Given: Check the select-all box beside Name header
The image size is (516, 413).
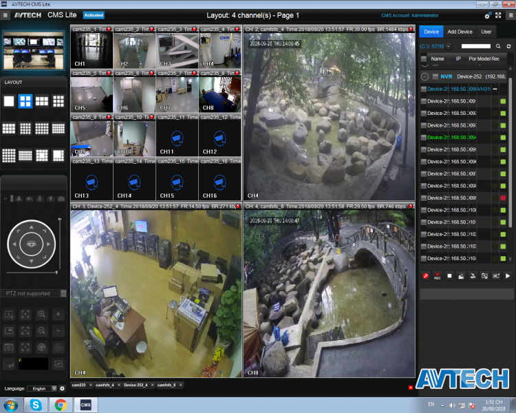Looking at the screenshot, I should pos(424,59).
